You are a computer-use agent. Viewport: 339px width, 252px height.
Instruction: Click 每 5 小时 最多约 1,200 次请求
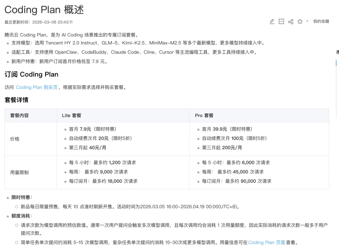point(102,163)
